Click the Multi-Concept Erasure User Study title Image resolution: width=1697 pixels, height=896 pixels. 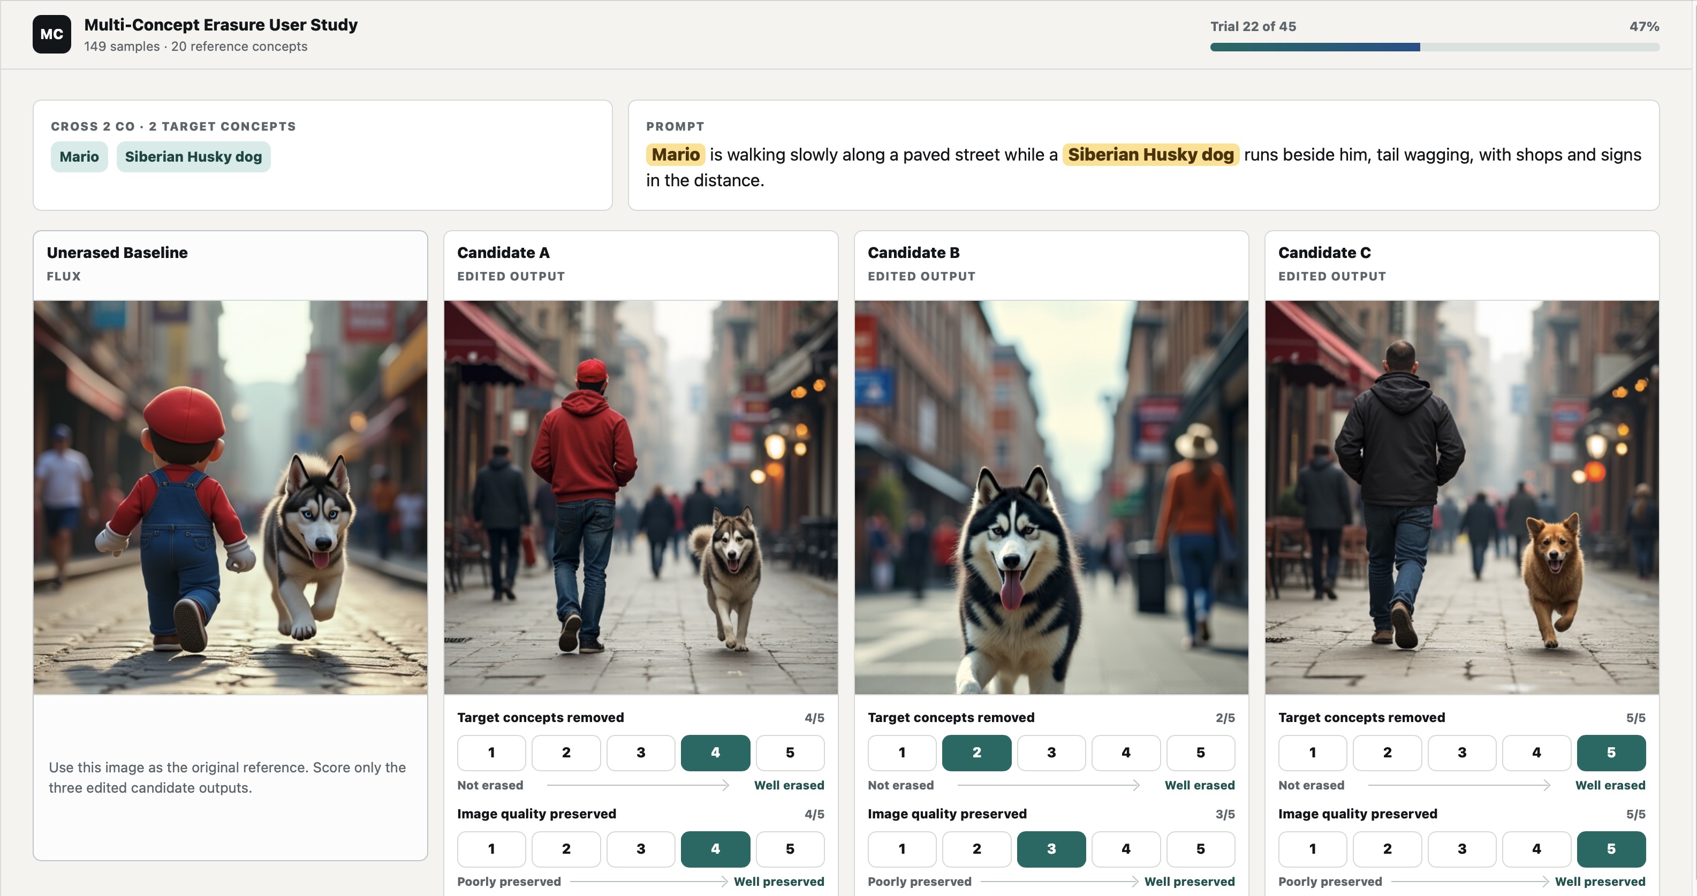[221, 25]
